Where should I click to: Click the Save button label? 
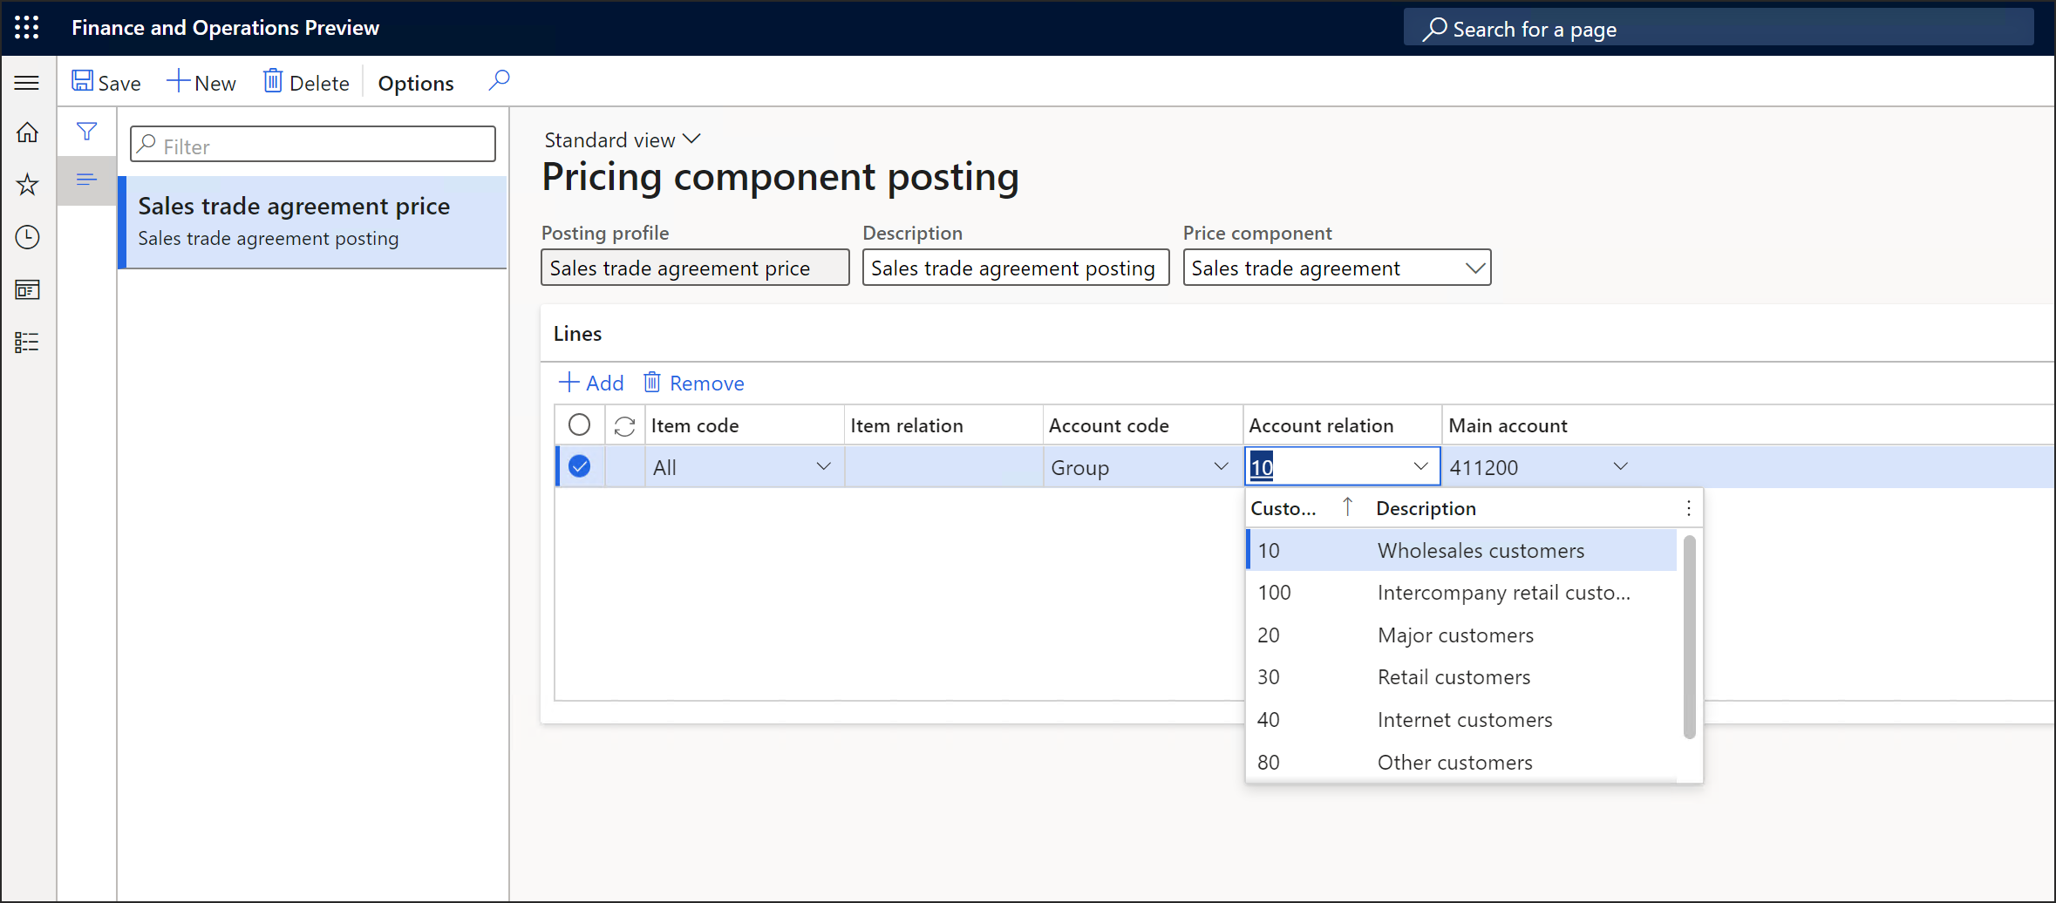point(119,84)
